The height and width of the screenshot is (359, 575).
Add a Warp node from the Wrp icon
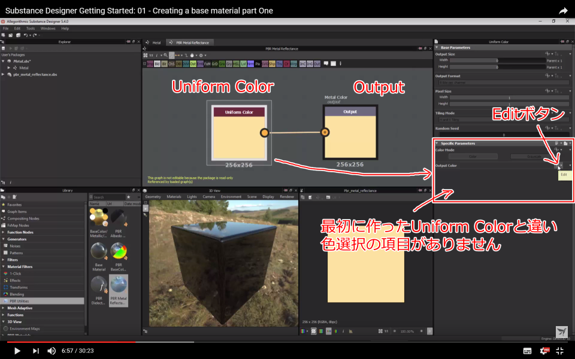coord(293,64)
